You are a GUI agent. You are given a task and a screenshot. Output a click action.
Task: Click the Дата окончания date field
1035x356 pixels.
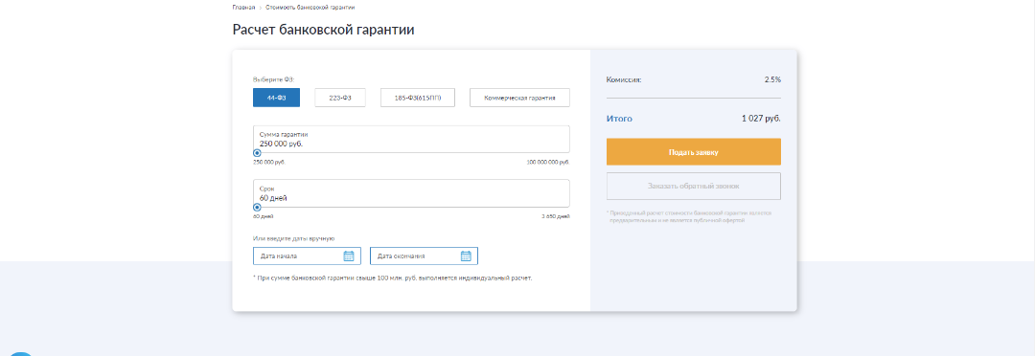pyautogui.click(x=424, y=256)
